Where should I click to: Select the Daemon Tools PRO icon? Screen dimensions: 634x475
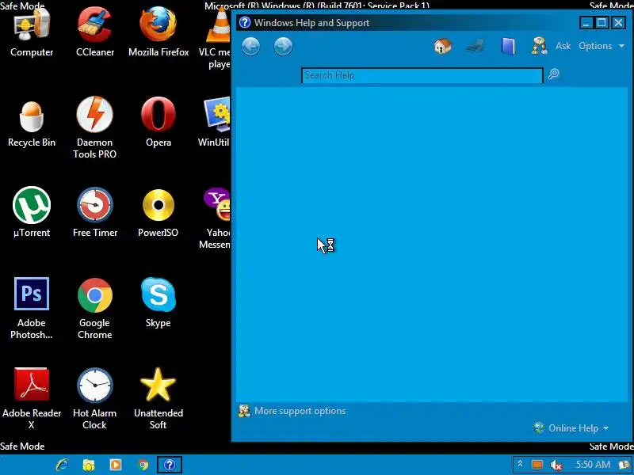(x=95, y=127)
